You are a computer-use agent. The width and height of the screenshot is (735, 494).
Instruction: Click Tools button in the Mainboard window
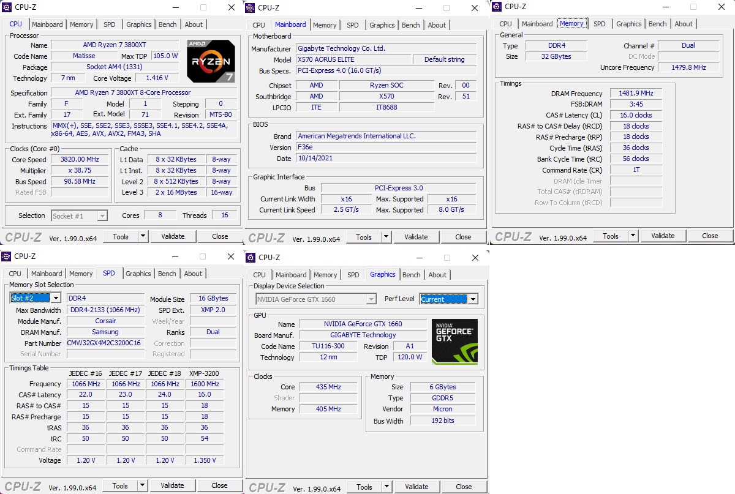click(364, 237)
